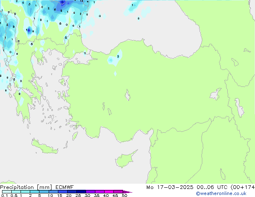Click the '00..06 UTC' time range text

click(212, 187)
